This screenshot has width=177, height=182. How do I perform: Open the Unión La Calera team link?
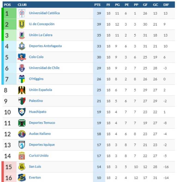[41, 35]
